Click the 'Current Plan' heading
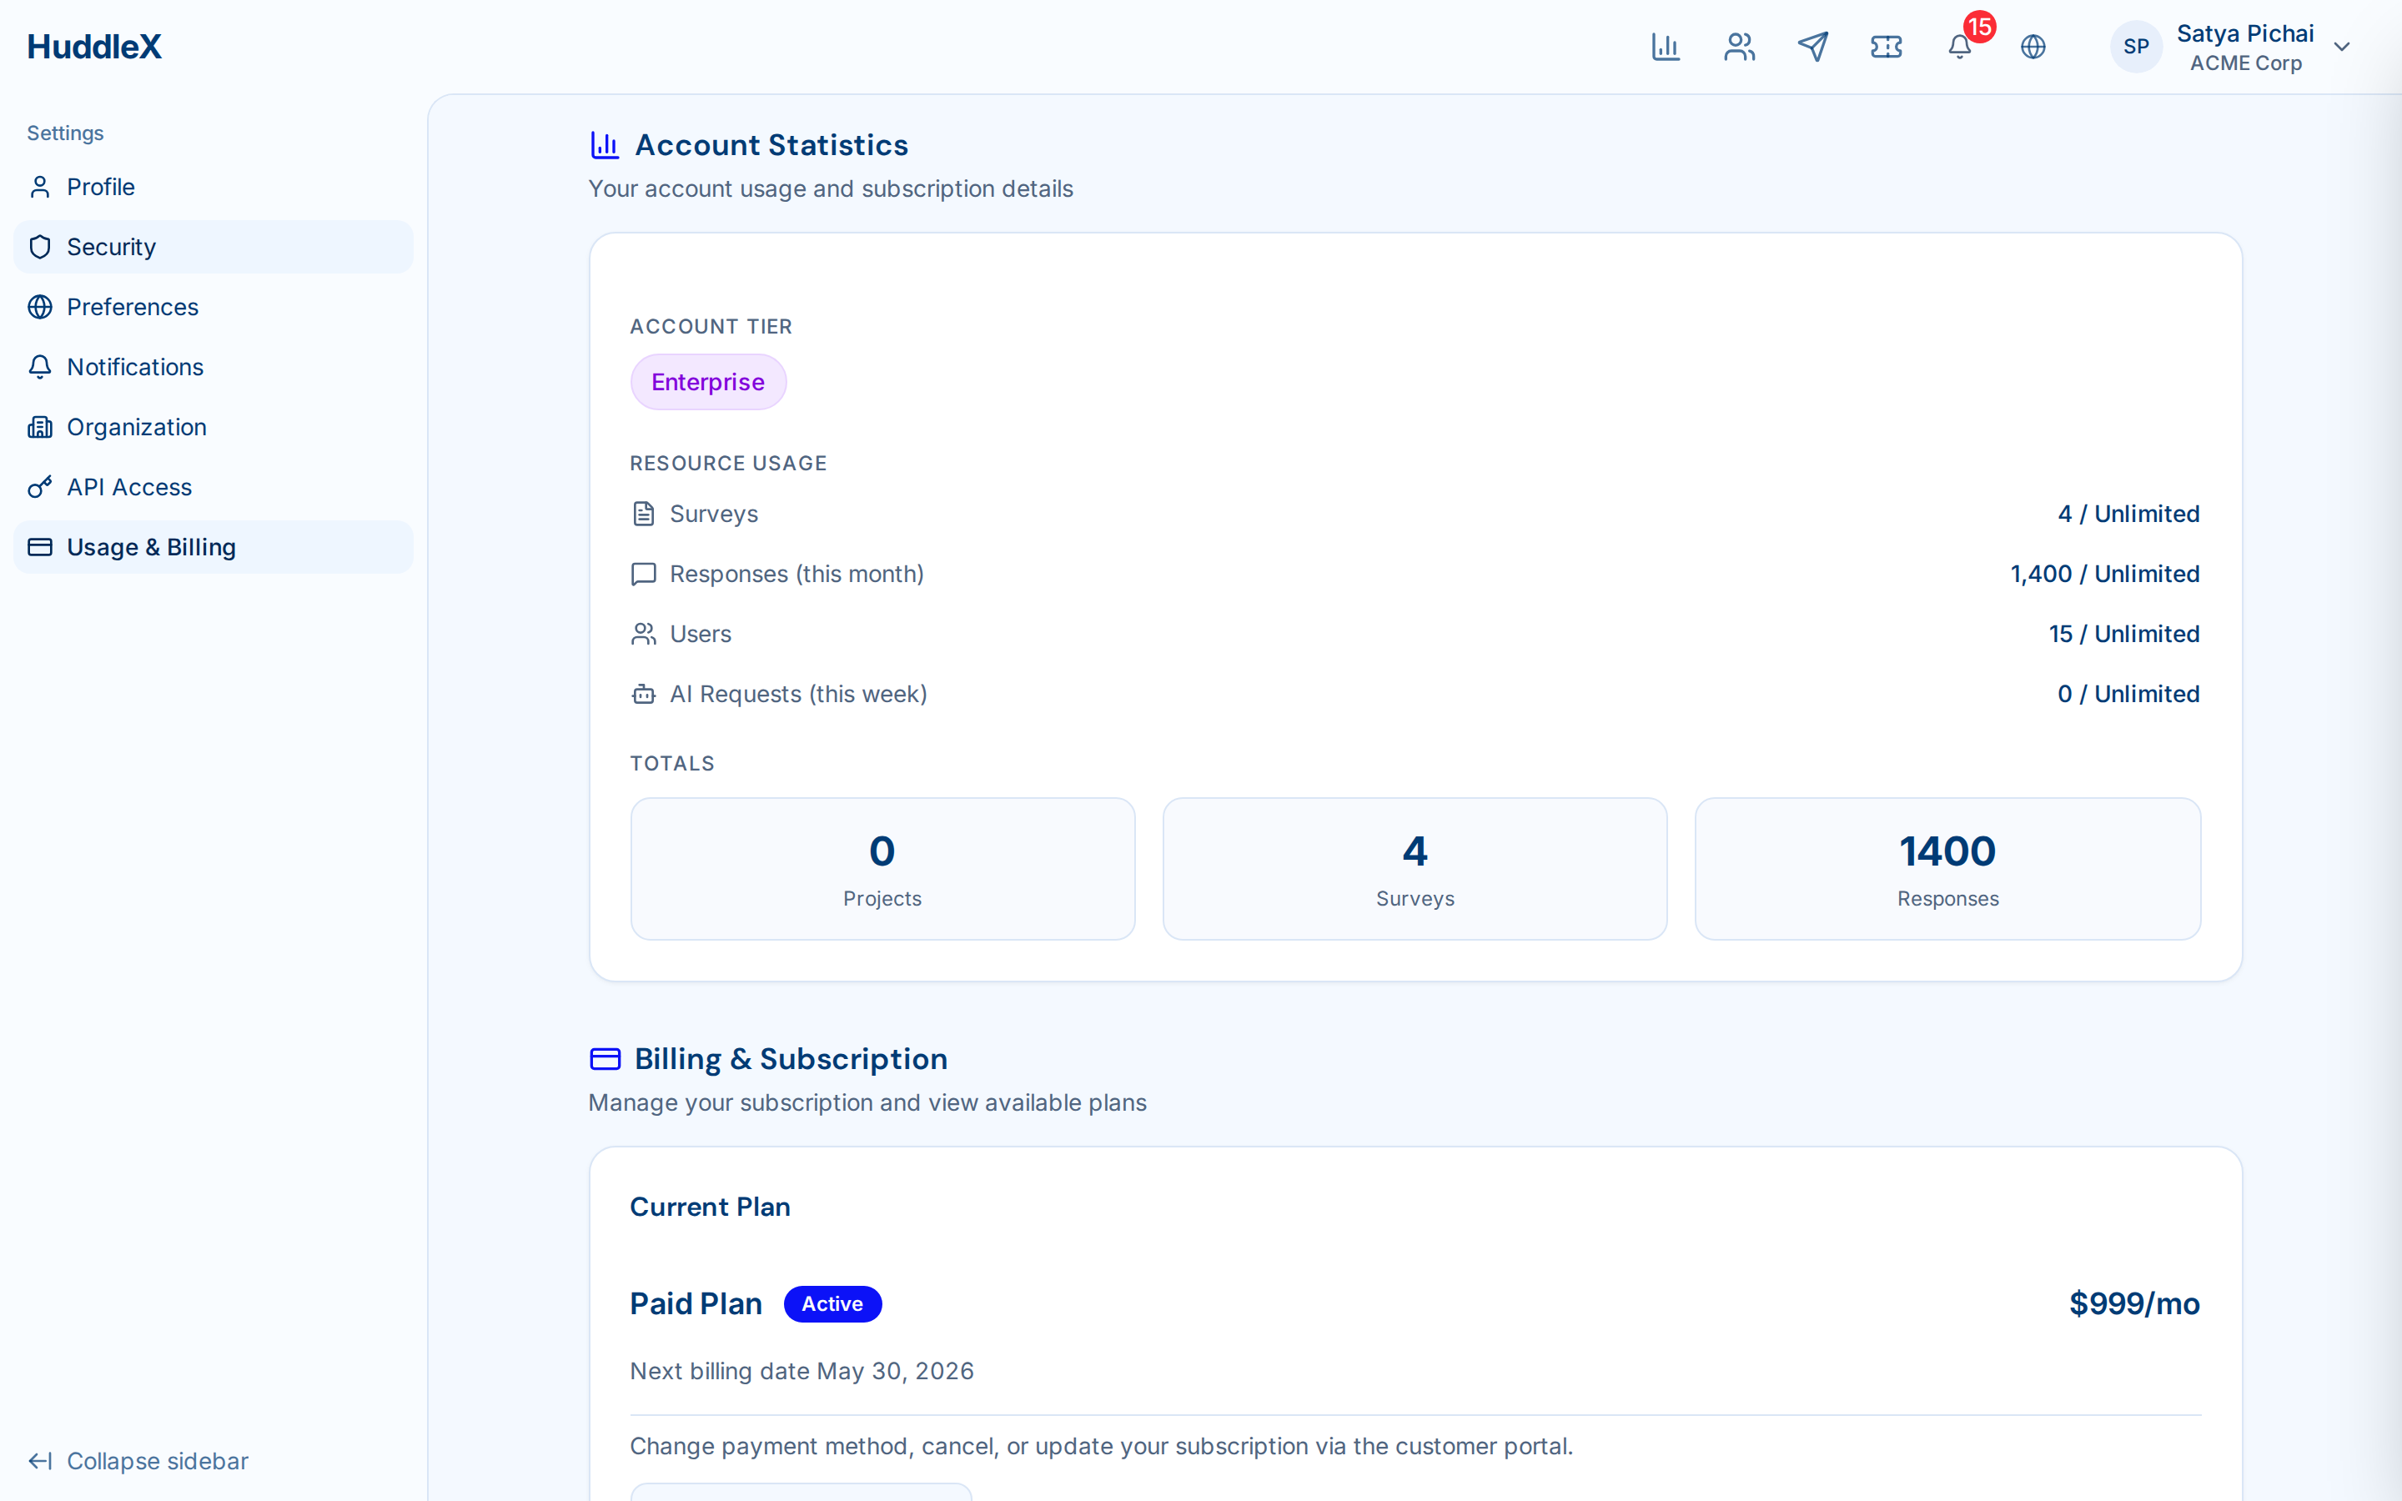This screenshot has height=1501, width=2402. tap(710, 1207)
